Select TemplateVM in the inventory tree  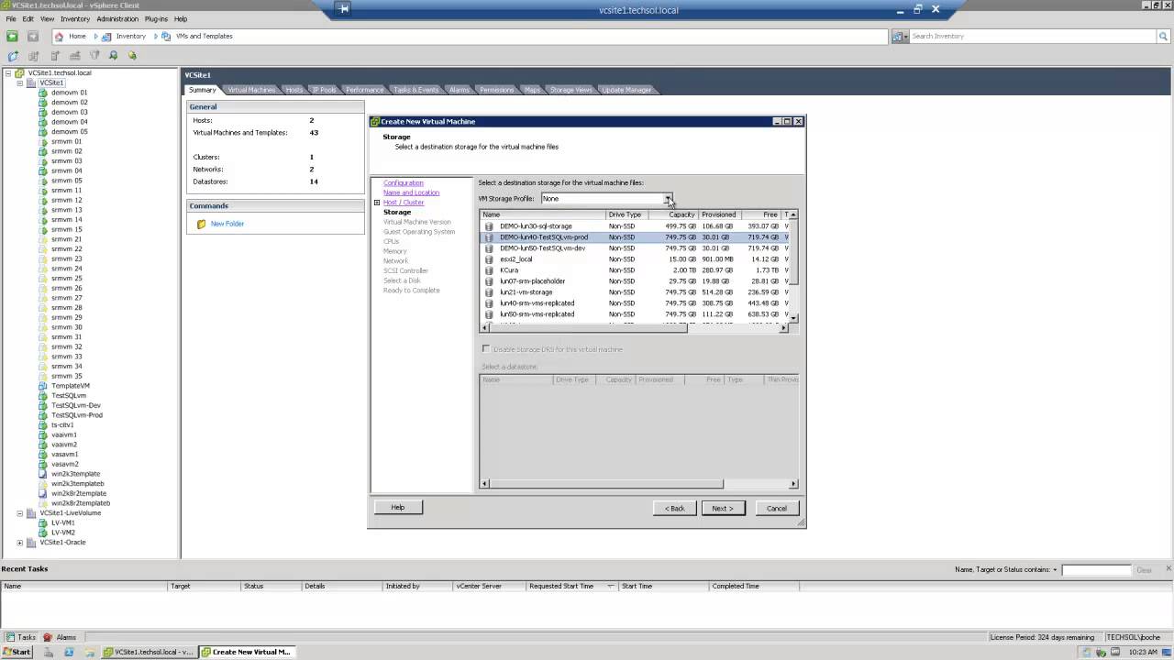(x=71, y=386)
